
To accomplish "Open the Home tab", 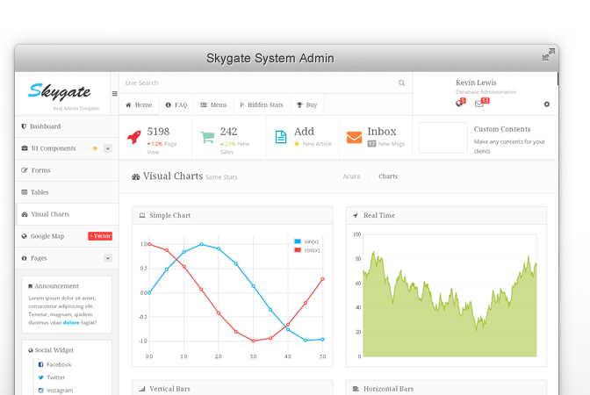I will (139, 105).
